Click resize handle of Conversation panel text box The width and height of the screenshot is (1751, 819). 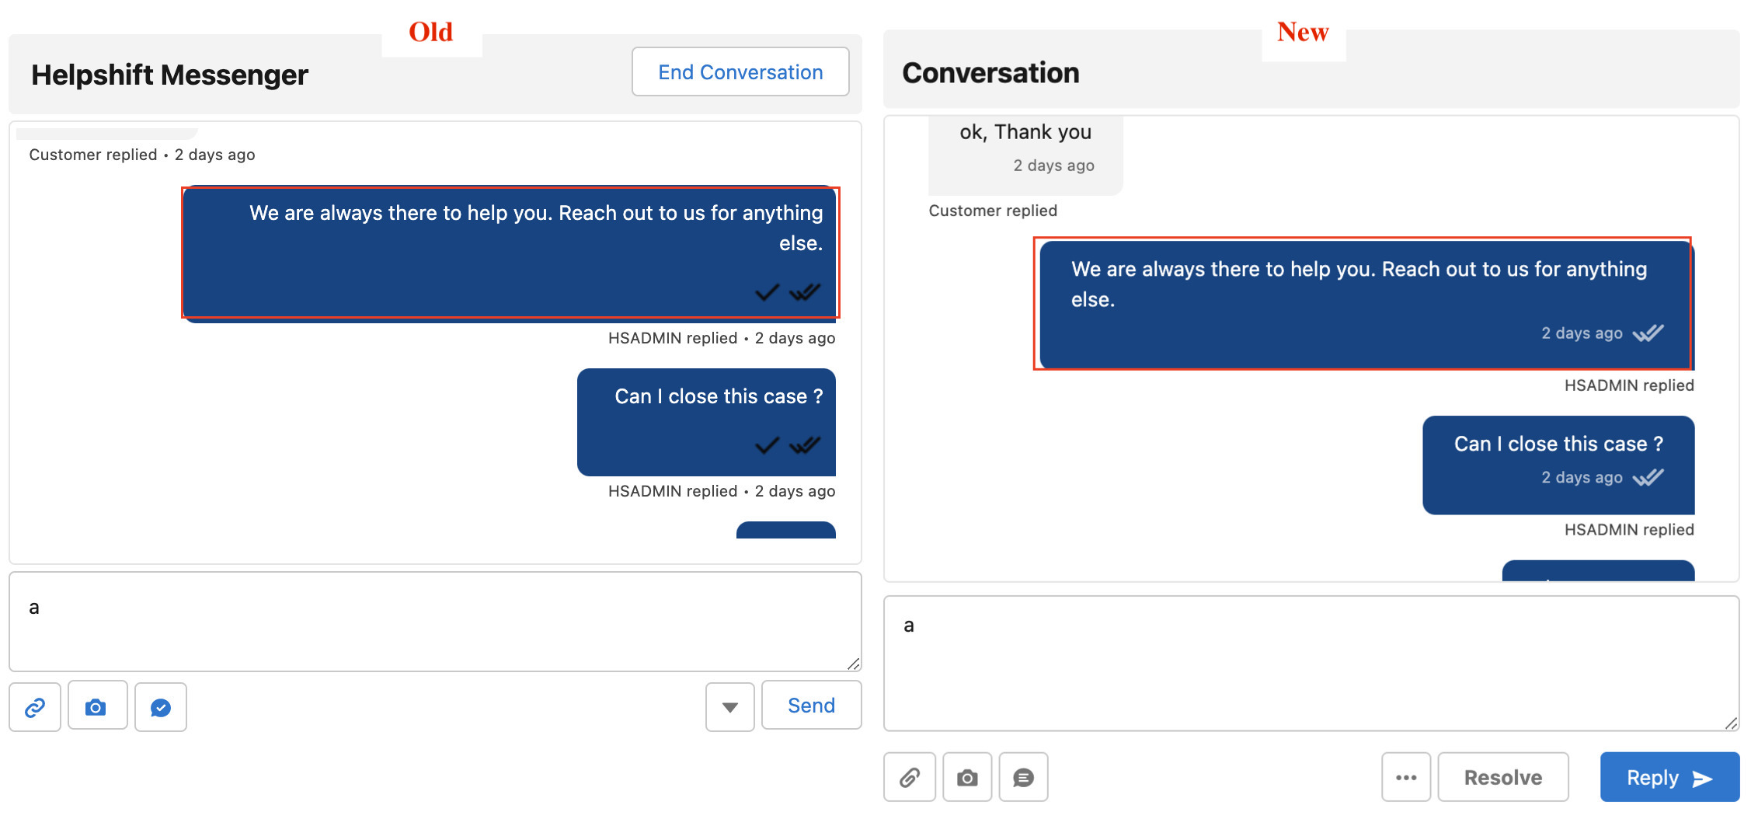pos(1731,723)
